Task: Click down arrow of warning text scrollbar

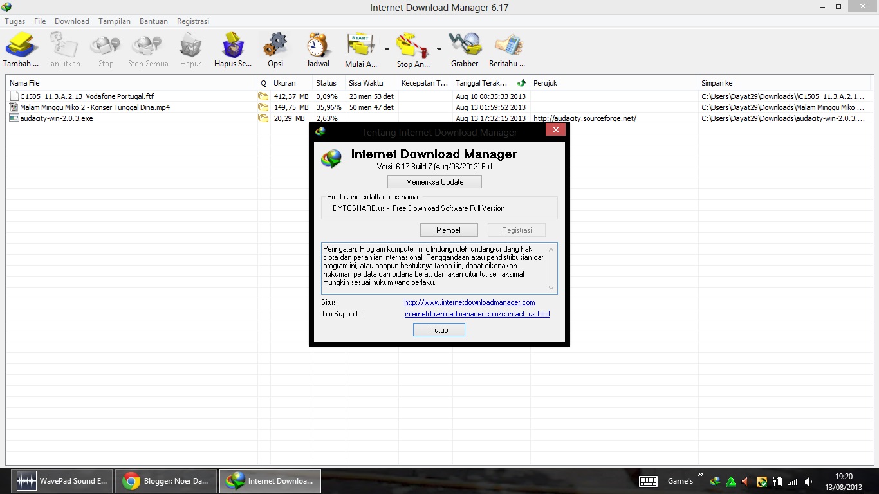Action: click(x=551, y=288)
